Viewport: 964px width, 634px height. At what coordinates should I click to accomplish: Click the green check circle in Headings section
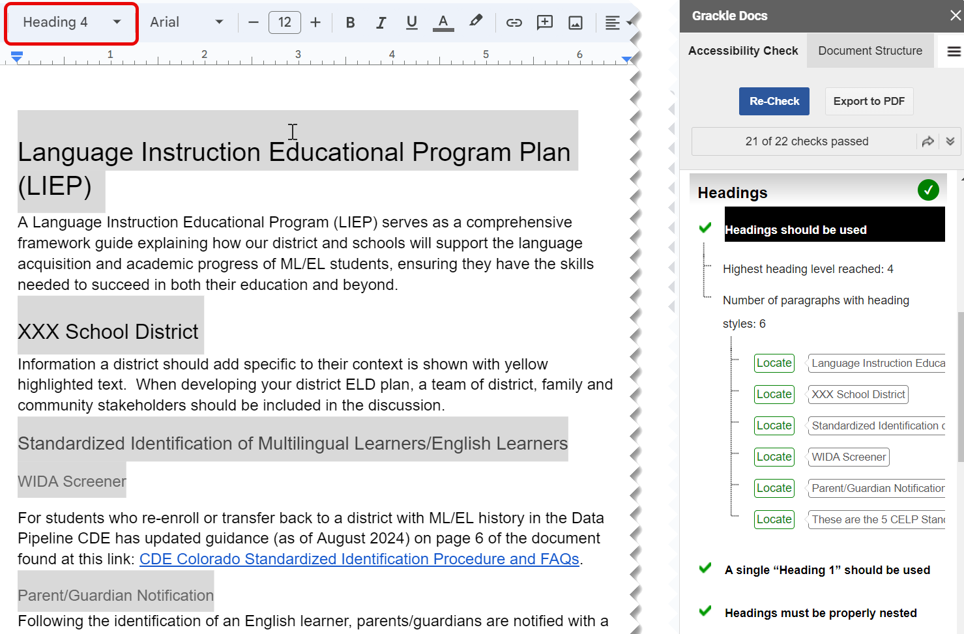coord(928,190)
